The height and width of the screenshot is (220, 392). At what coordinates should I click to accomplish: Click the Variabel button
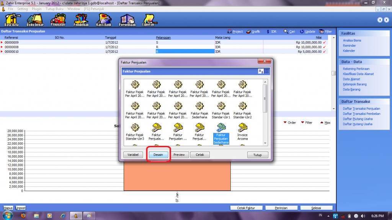click(133, 155)
